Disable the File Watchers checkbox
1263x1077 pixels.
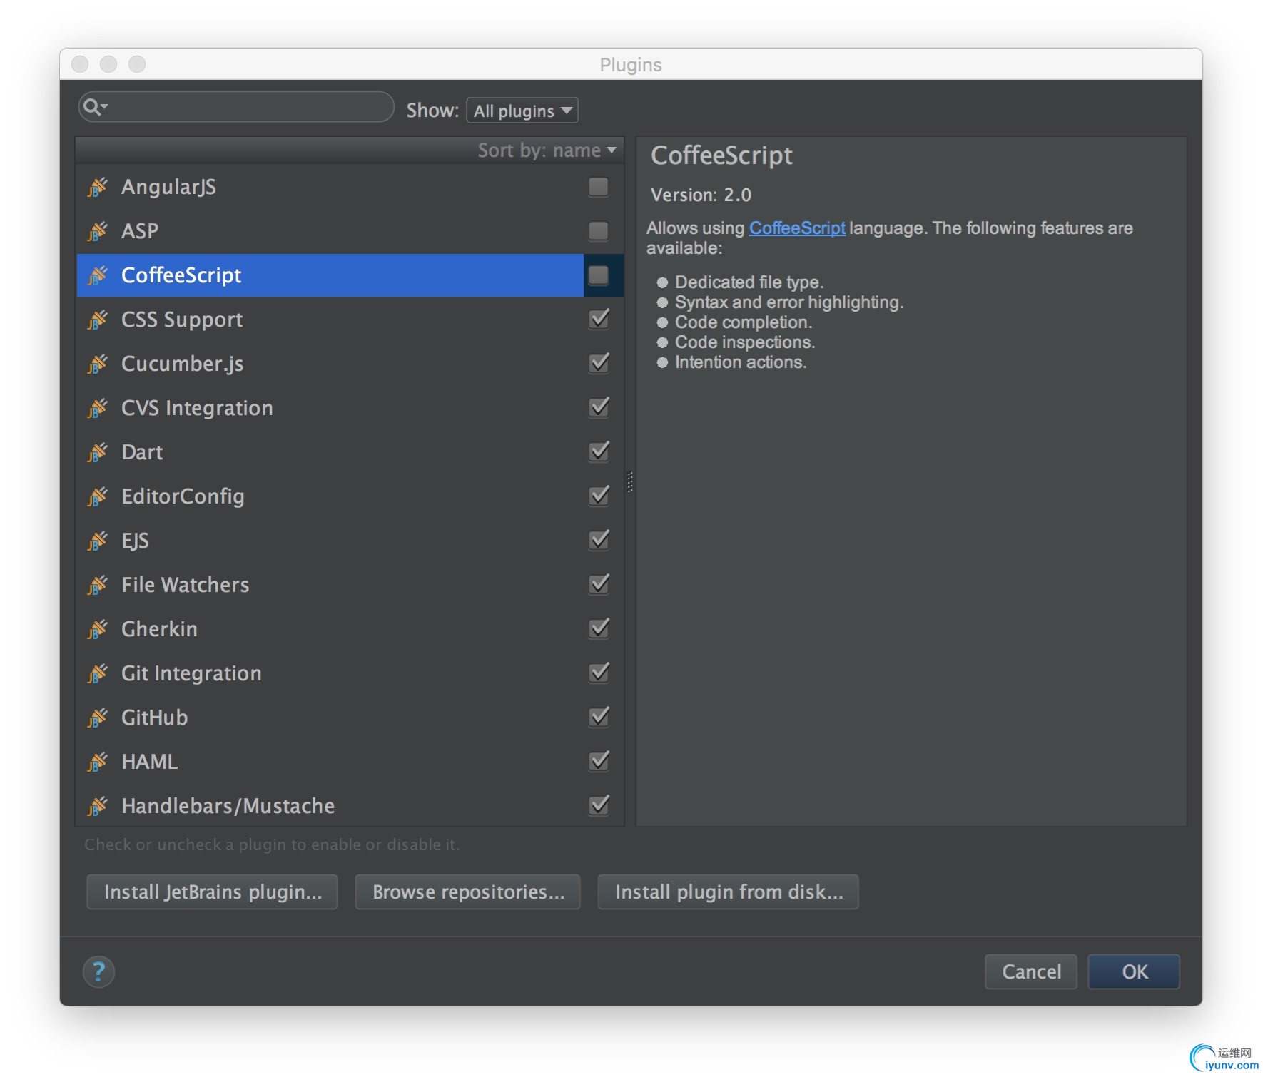599,585
